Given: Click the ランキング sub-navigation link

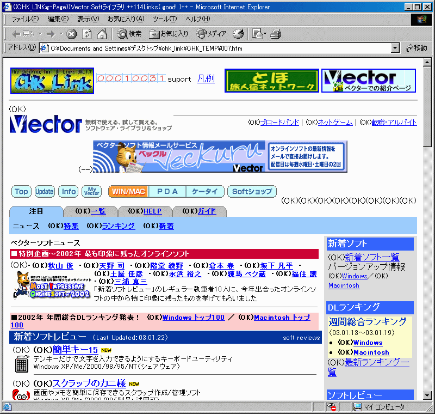Looking at the screenshot, I should tap(119, 226).
